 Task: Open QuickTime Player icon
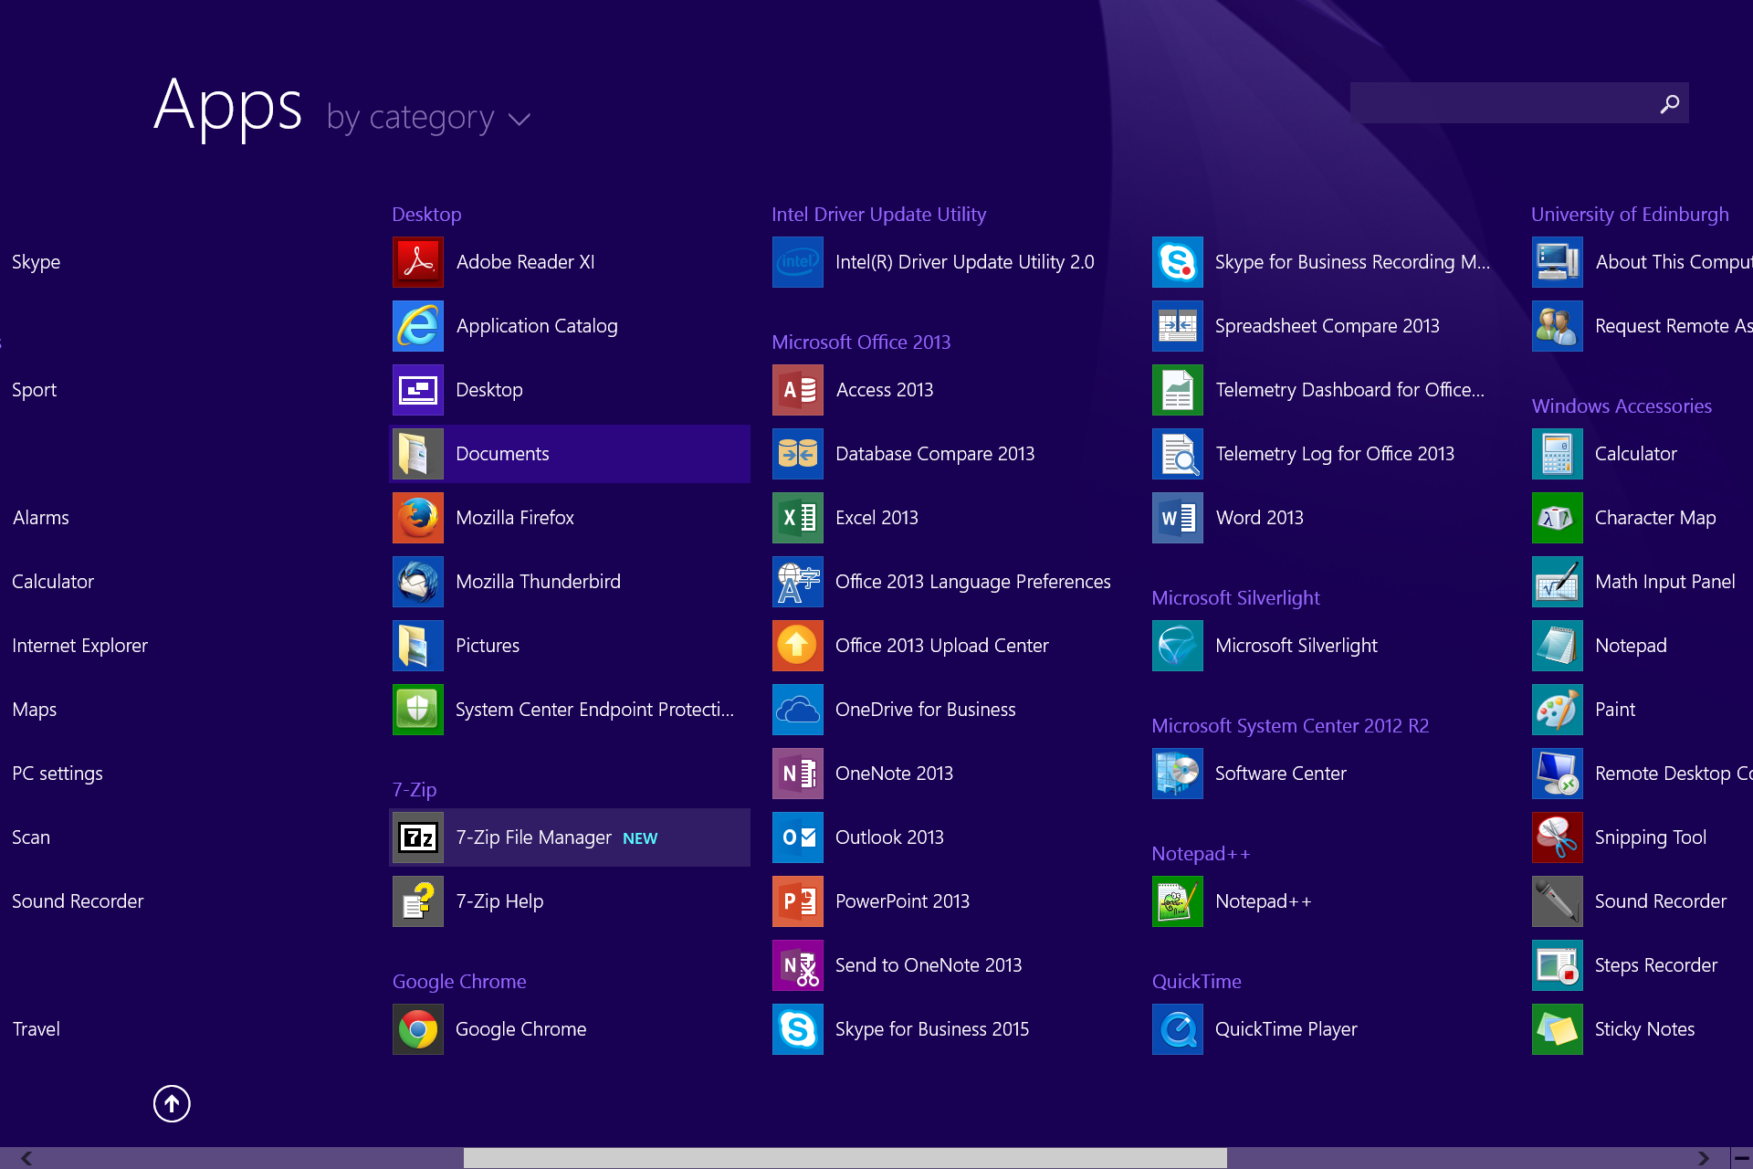tap(1177, 1029)
